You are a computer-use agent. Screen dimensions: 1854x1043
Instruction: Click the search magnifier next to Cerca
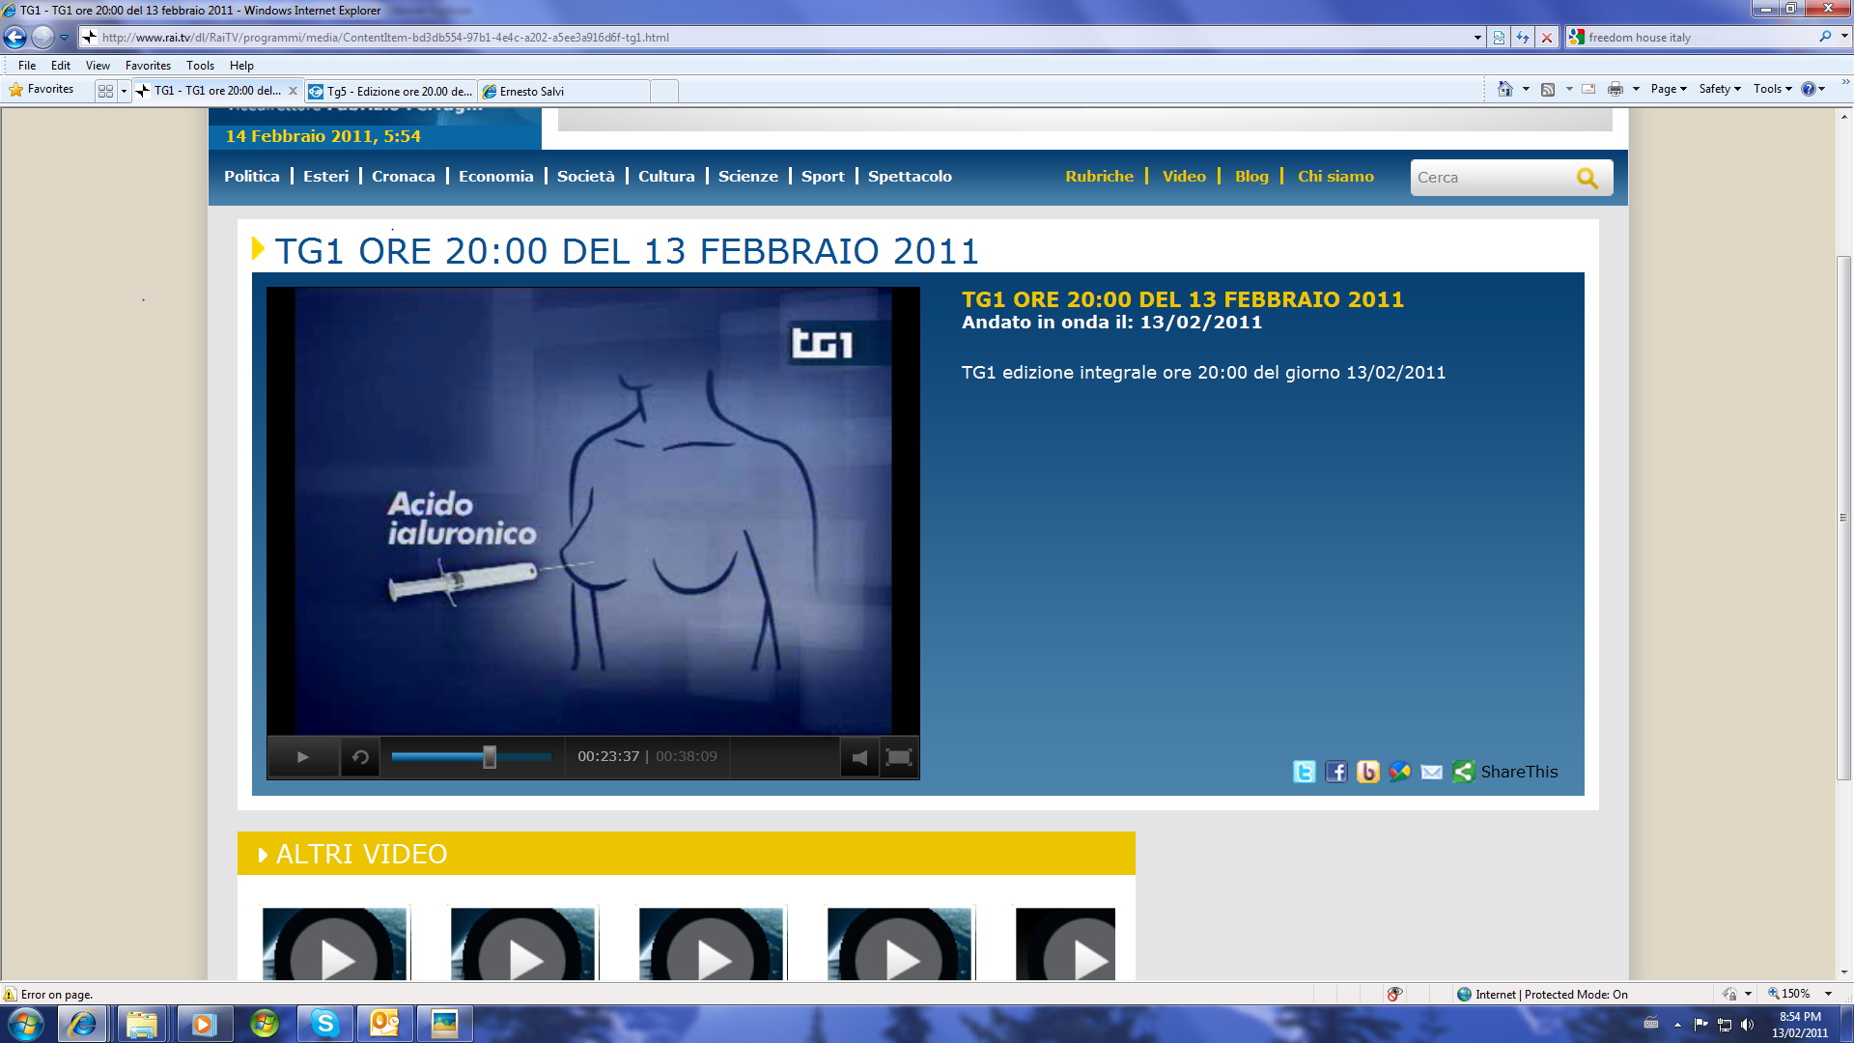pos(1587,178)
